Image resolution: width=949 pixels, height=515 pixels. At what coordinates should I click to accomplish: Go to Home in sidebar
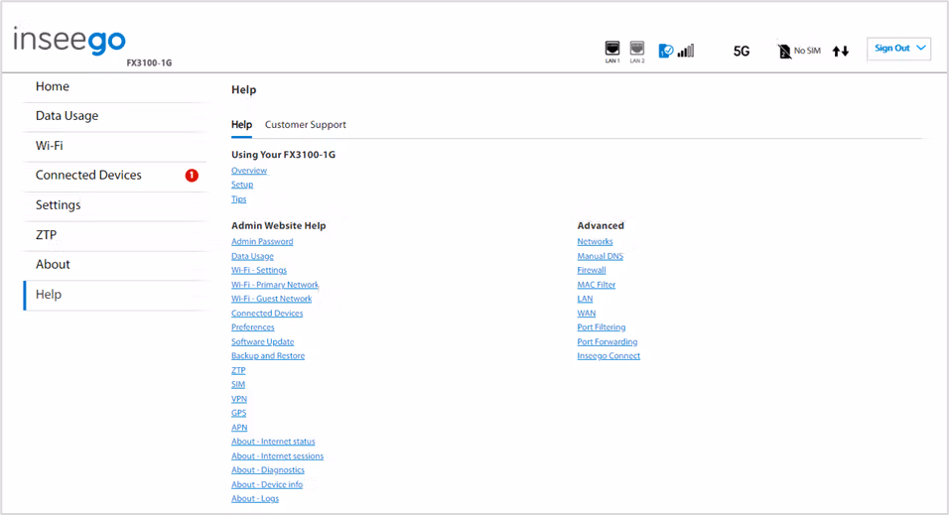pos(115,87)
